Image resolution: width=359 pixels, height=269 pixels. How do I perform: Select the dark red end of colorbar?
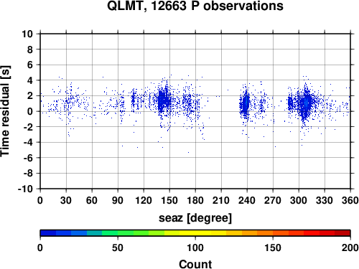[342, 233]
